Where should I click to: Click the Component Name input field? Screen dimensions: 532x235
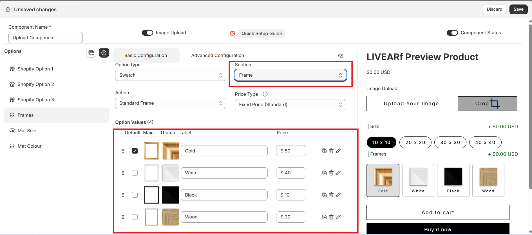(x=46, y=38)
